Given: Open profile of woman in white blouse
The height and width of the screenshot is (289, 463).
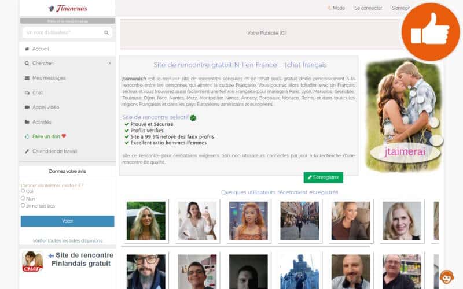Looking at the screenshot, I should pyautogui.click(x=197, y=221).
